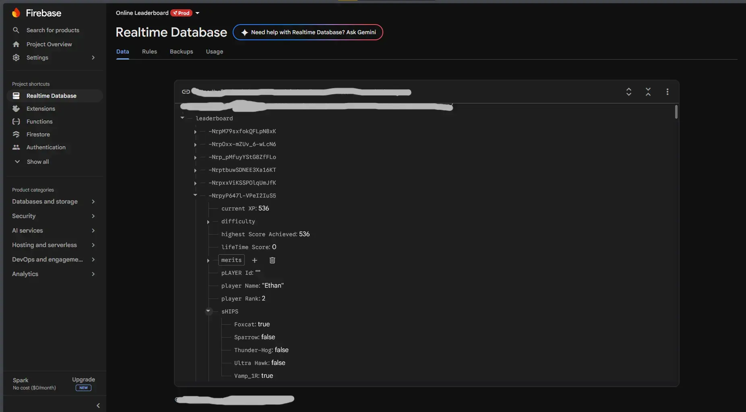Click the Functions brackets icon

[x=16, y=122]
